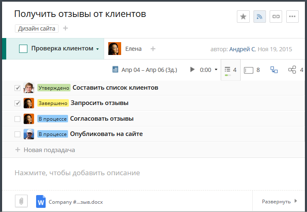Click the plus icon for new subtask
The image size is (307, 212).
click(17, 150)
